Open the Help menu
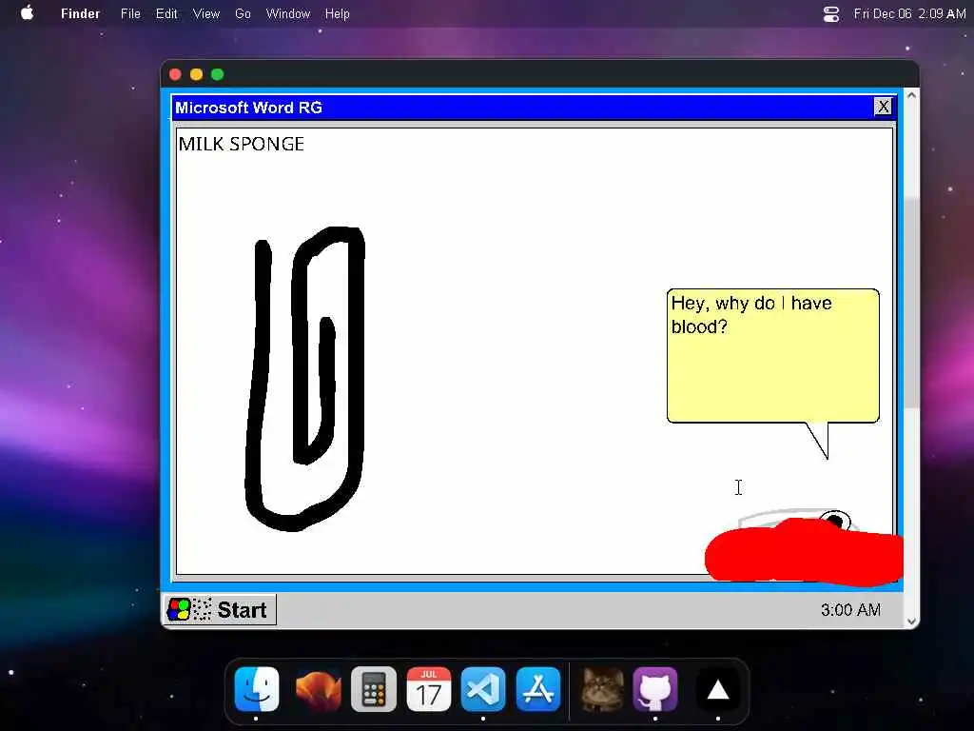This screenshot has height=731, width=974. click(338, 13)
